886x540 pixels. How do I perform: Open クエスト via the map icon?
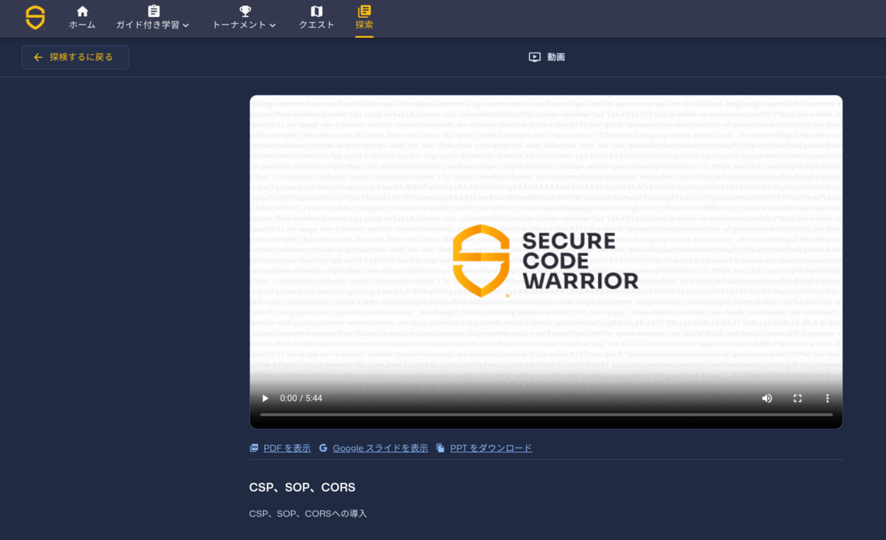tap(316, 11)
